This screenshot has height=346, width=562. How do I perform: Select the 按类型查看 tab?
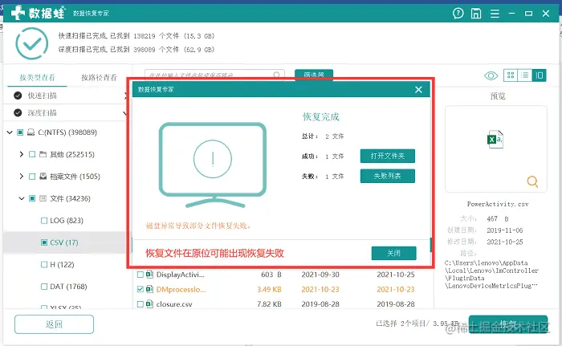click(x=37, y=77)
